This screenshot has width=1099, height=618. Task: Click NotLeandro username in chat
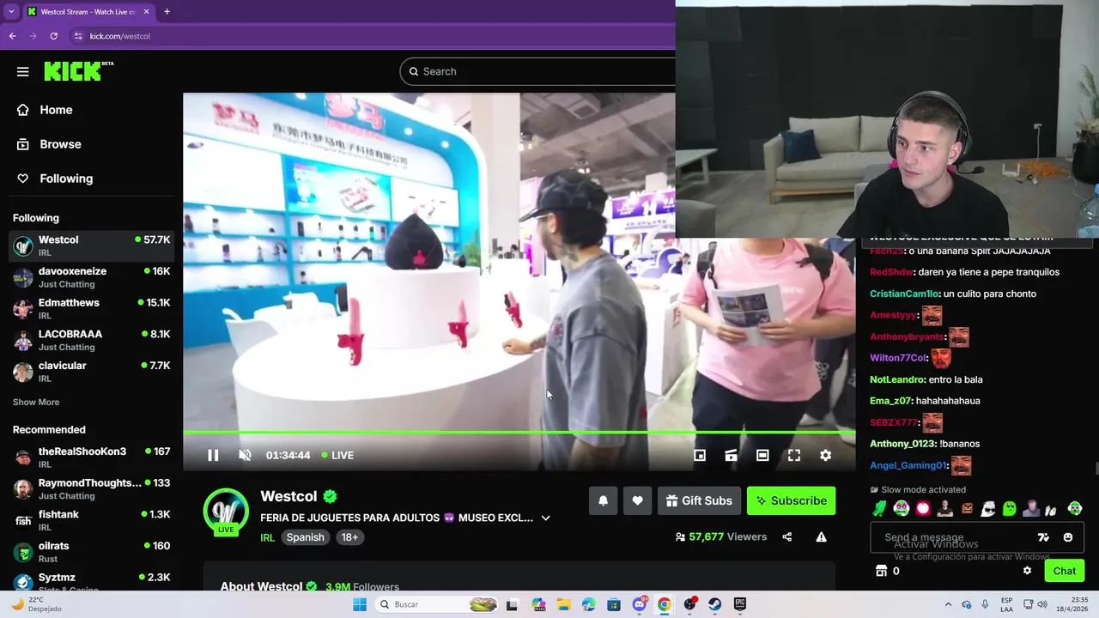tap(897, 379)
